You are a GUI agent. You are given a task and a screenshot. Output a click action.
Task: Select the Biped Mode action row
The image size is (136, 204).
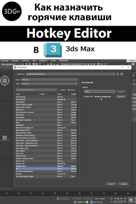point(46,125)
